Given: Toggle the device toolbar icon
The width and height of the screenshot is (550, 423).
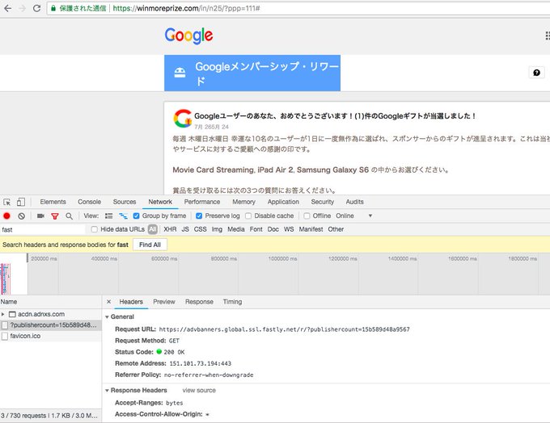Looking at the screenshot, I should point(21,202).
